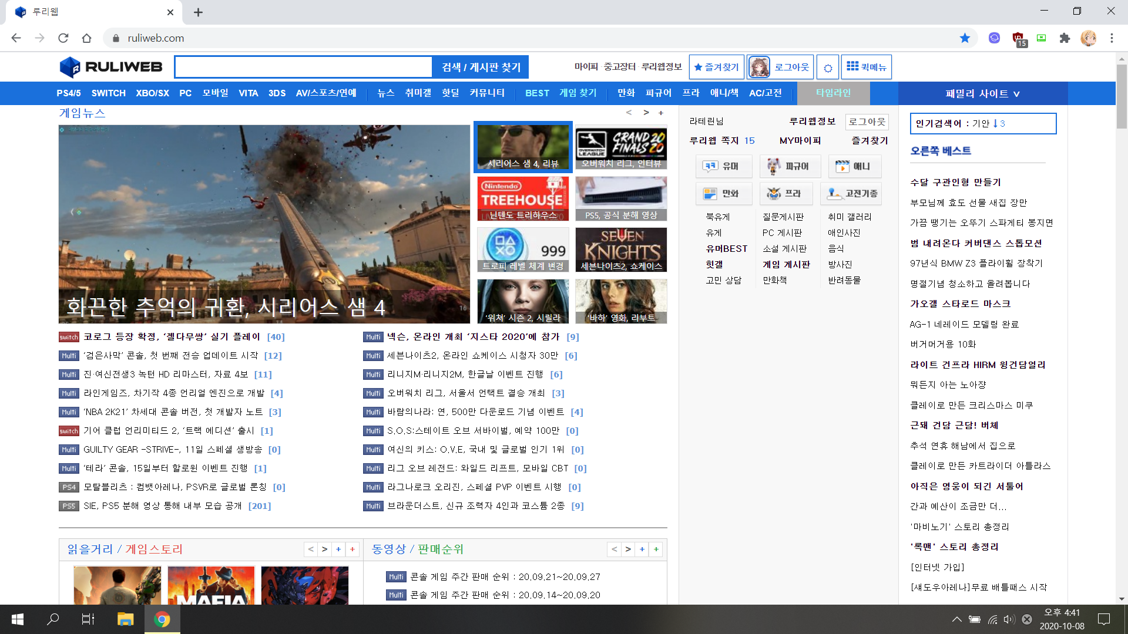Open the Windows notification center
This screenshot has width=1128, height=634.
click(x=1104, y=619)
